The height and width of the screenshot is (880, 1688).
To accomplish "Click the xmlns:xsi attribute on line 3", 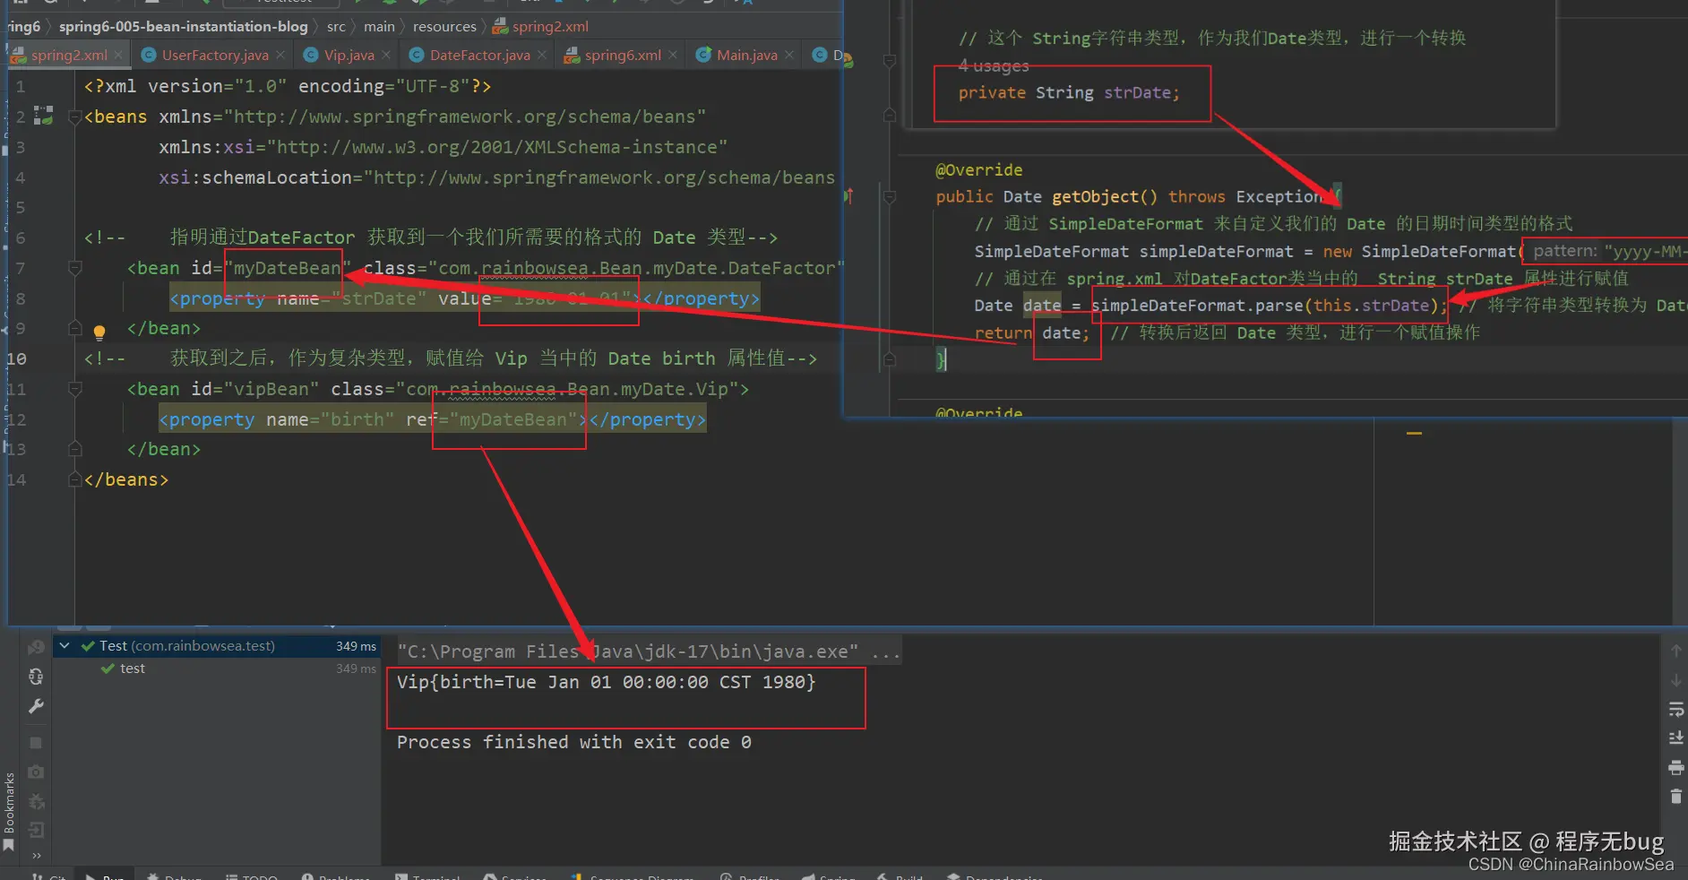I will coord(443,147).
